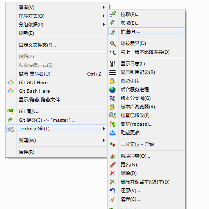This screenshot has width=209, height=209.
Task: Click the rebase icon beside 变基(rebase)
Action: click(113, 124)
